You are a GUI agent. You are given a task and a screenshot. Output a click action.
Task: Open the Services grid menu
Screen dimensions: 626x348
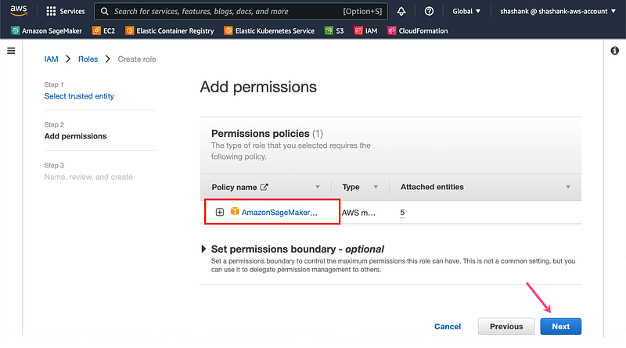coord(66,12)
